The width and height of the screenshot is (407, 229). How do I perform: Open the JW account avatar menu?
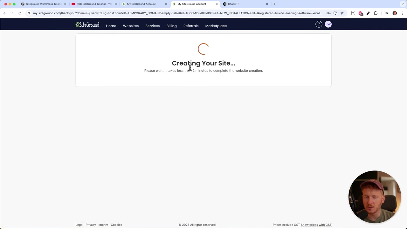click(328, 24)
